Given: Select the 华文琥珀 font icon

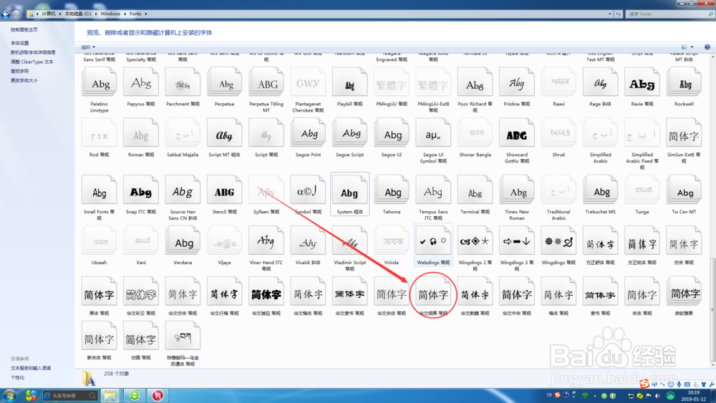Looking at the screenshot, I should tap(266, 292).
